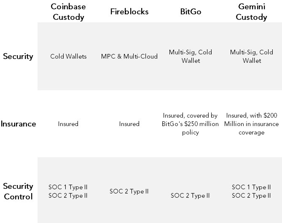Click BitGo's $250 million policy text
Image resolution: width=282 pixels, height=223 pixels.
[x=191, y=124]
